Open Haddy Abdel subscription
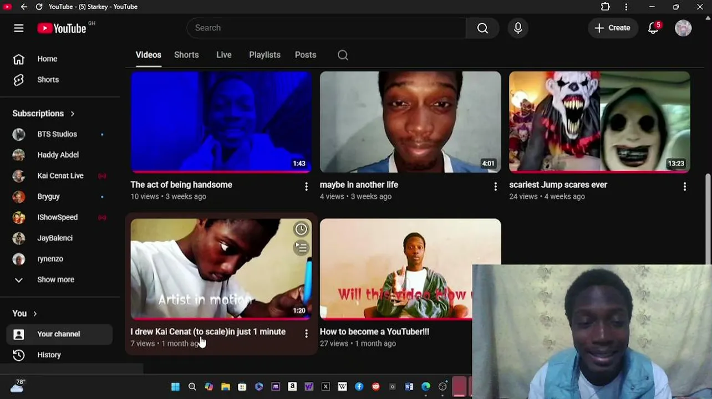 58,155
